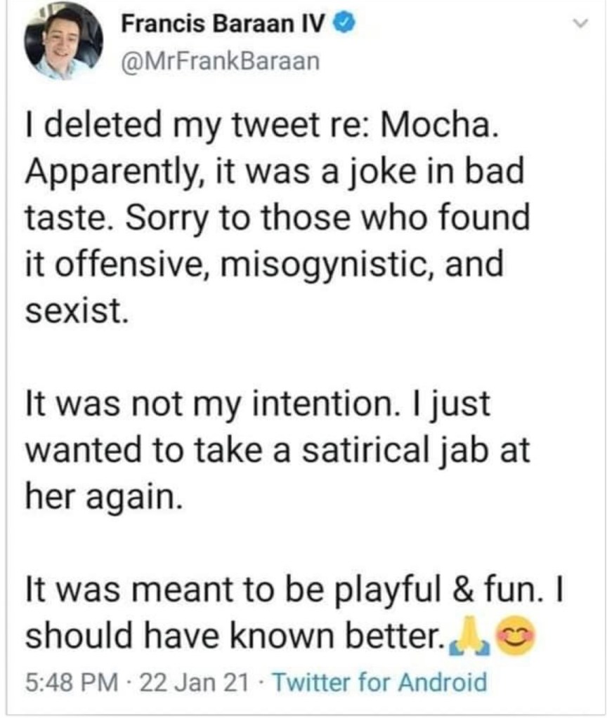Open the Twitter for Android source link
This screenshot has width=607, height=718.
tap(378, 681)
